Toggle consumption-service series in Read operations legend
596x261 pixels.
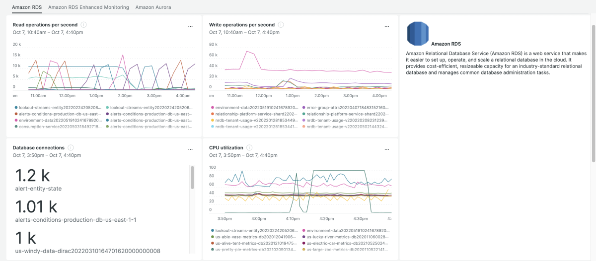tap(60, 127)
